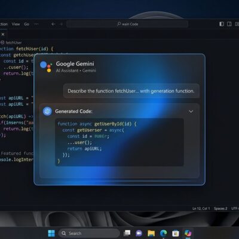Click the '...user();' line in Gemini code
The image size is (239, 239).
coord(79,142)
